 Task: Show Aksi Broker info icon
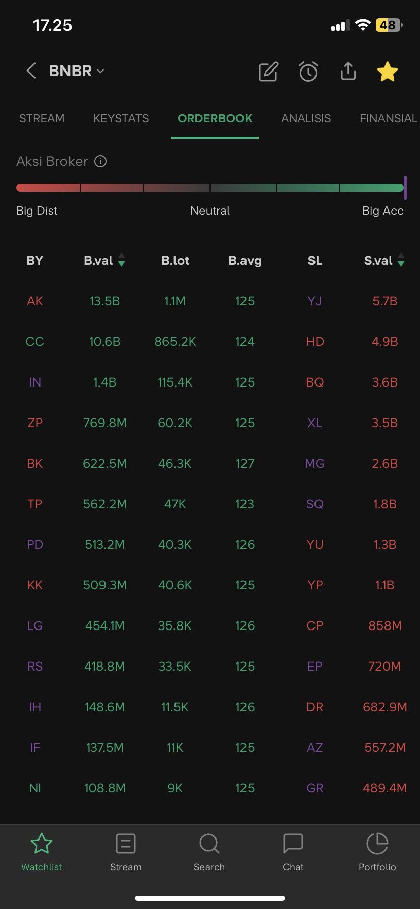click(100, 161)
